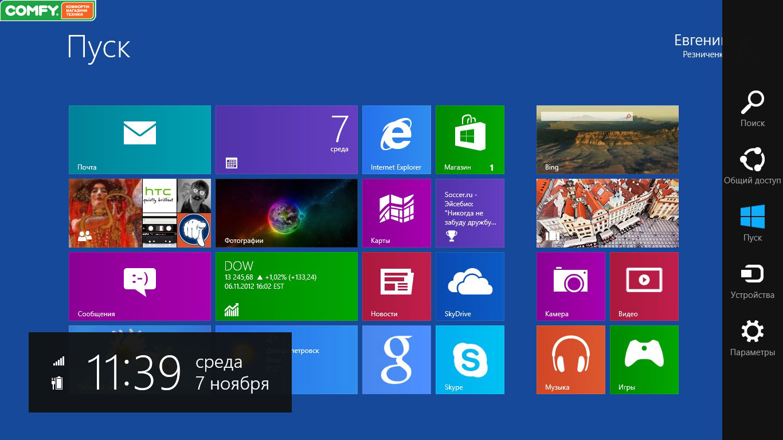Open the calendar tile showing 7 среда
This screenshot has width=783, height=440.
[x=287, y=140]
